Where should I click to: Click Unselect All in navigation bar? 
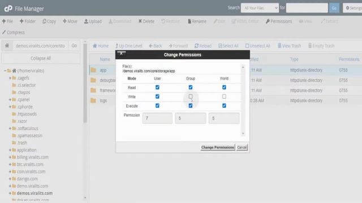258,46
